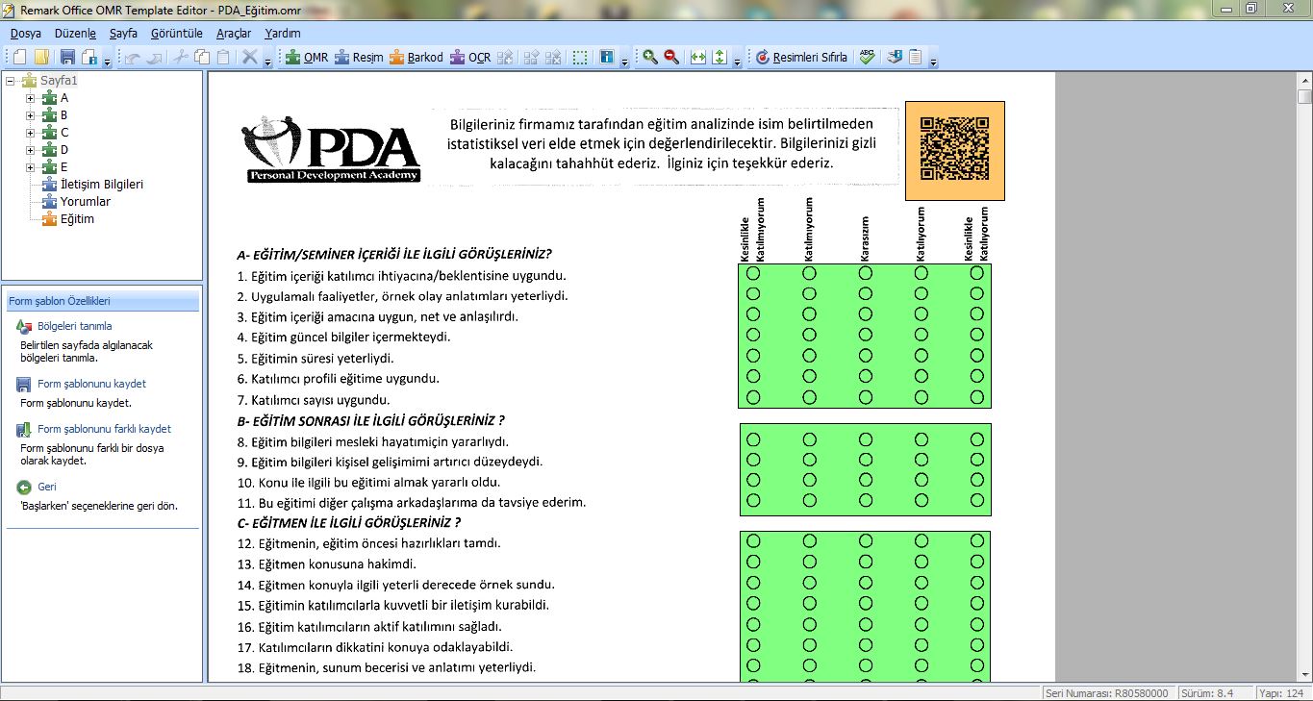Open the Dosya menu
This screenshot has height=701, width=1313.
click(25, 33)
